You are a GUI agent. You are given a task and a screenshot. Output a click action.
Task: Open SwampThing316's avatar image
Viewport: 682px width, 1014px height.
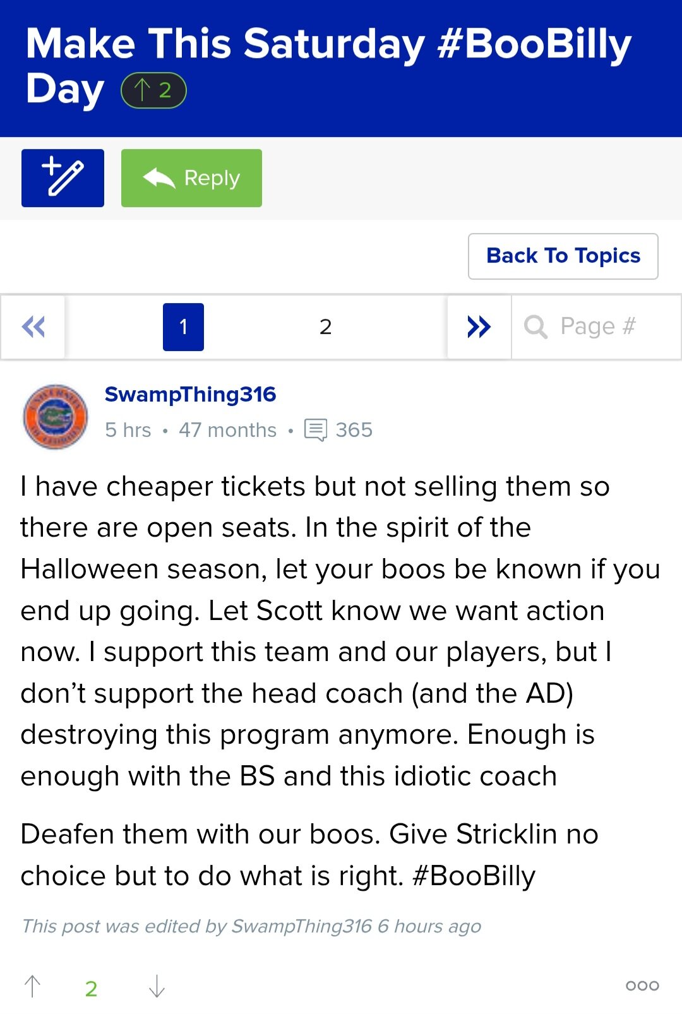(56, 417)
